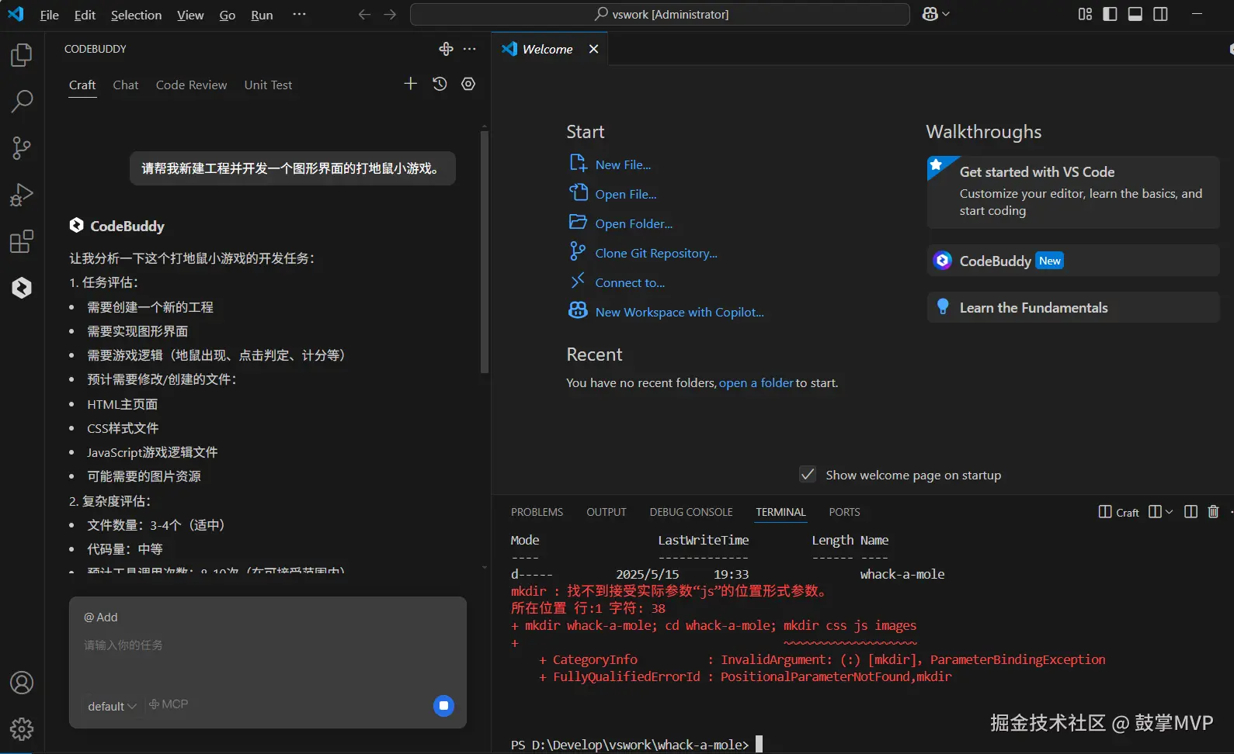Click the CodeBuddy panel move icon
The width and height of the screenshot is (1234, 754).
click(x=446, y=49)
